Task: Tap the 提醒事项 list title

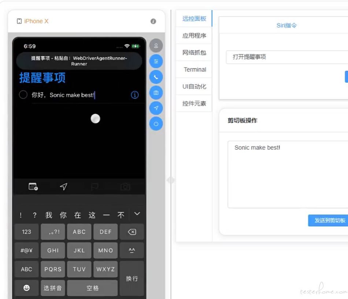Action: click(x=42, y=77)
